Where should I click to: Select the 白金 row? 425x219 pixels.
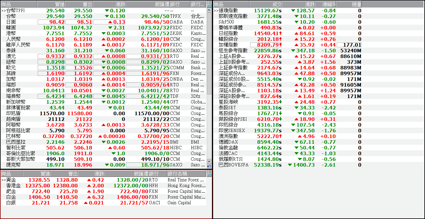[x=104, y=197]
